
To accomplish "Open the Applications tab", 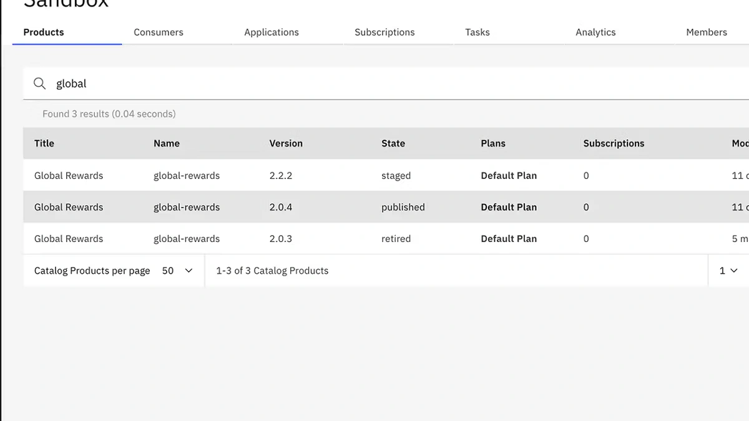I will pos(272,32).
